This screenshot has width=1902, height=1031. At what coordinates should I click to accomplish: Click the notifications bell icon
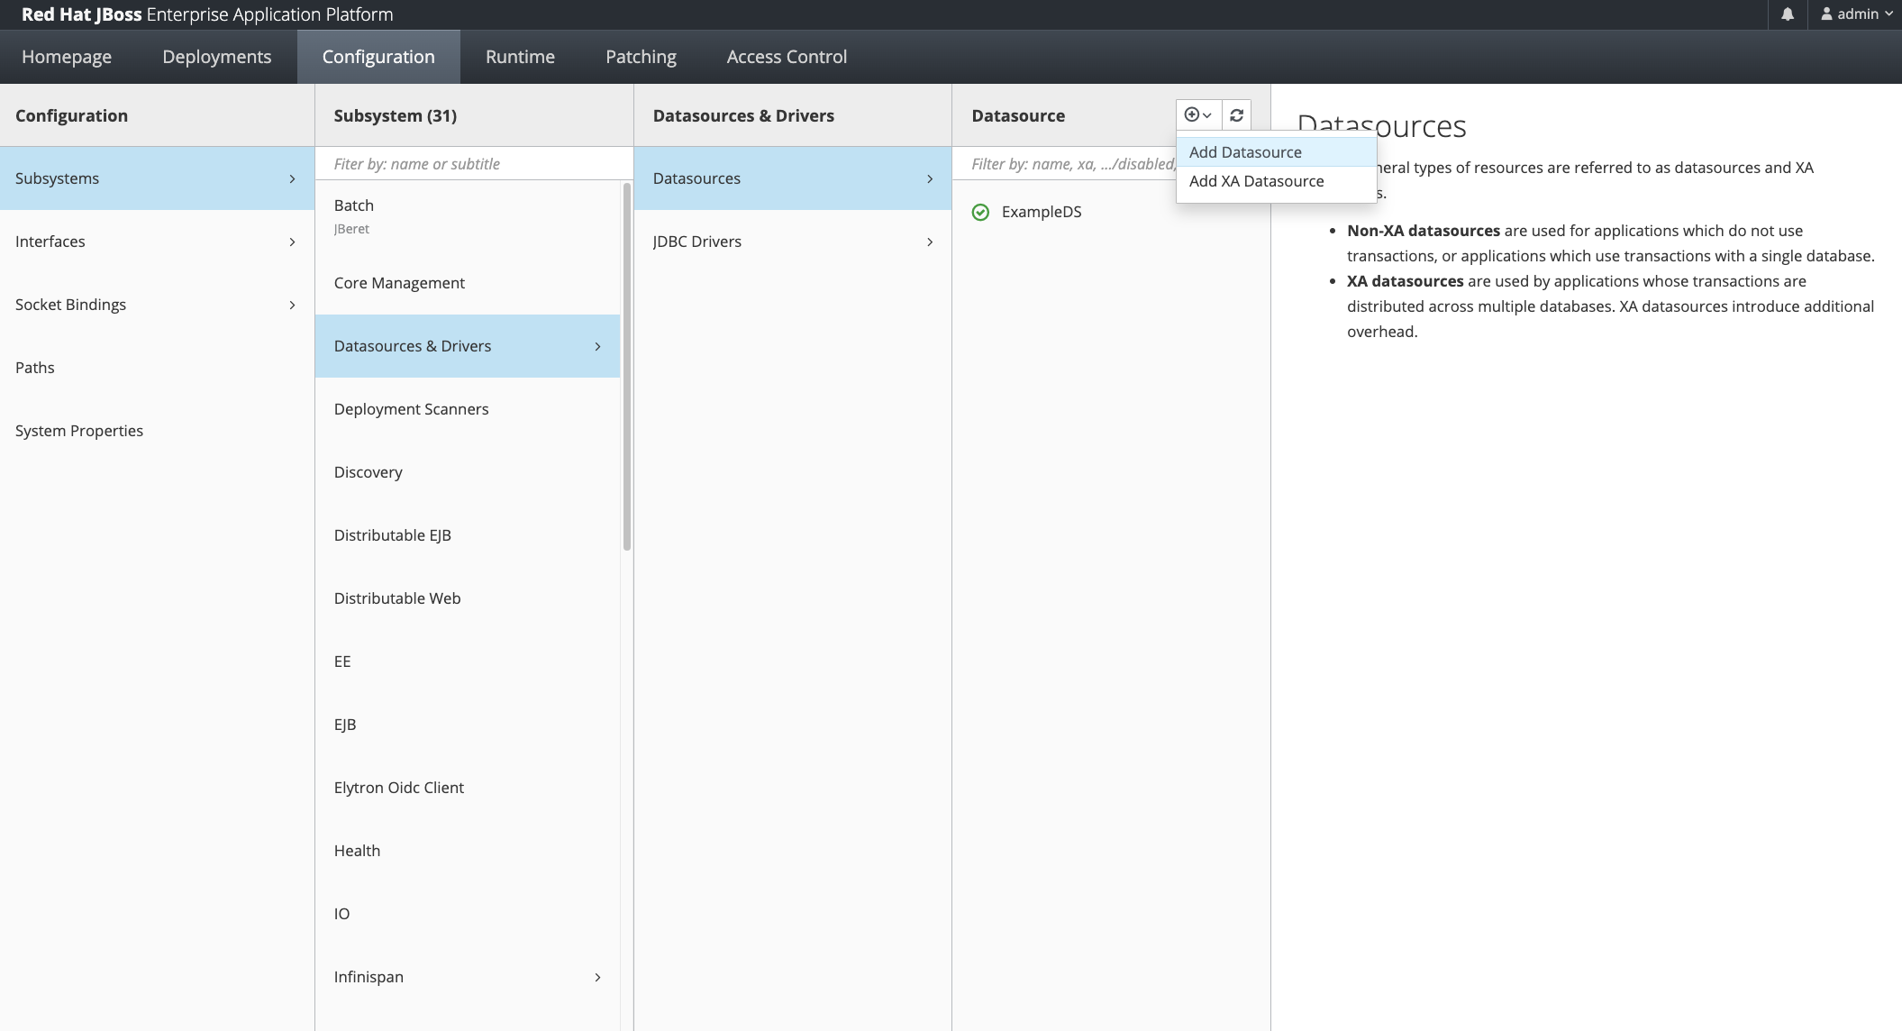click(1788, 14)
